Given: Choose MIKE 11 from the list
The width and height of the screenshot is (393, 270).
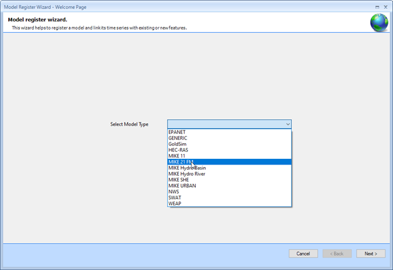Looking at the screenshot, I should pyautogui.click(x=229, y=156).
